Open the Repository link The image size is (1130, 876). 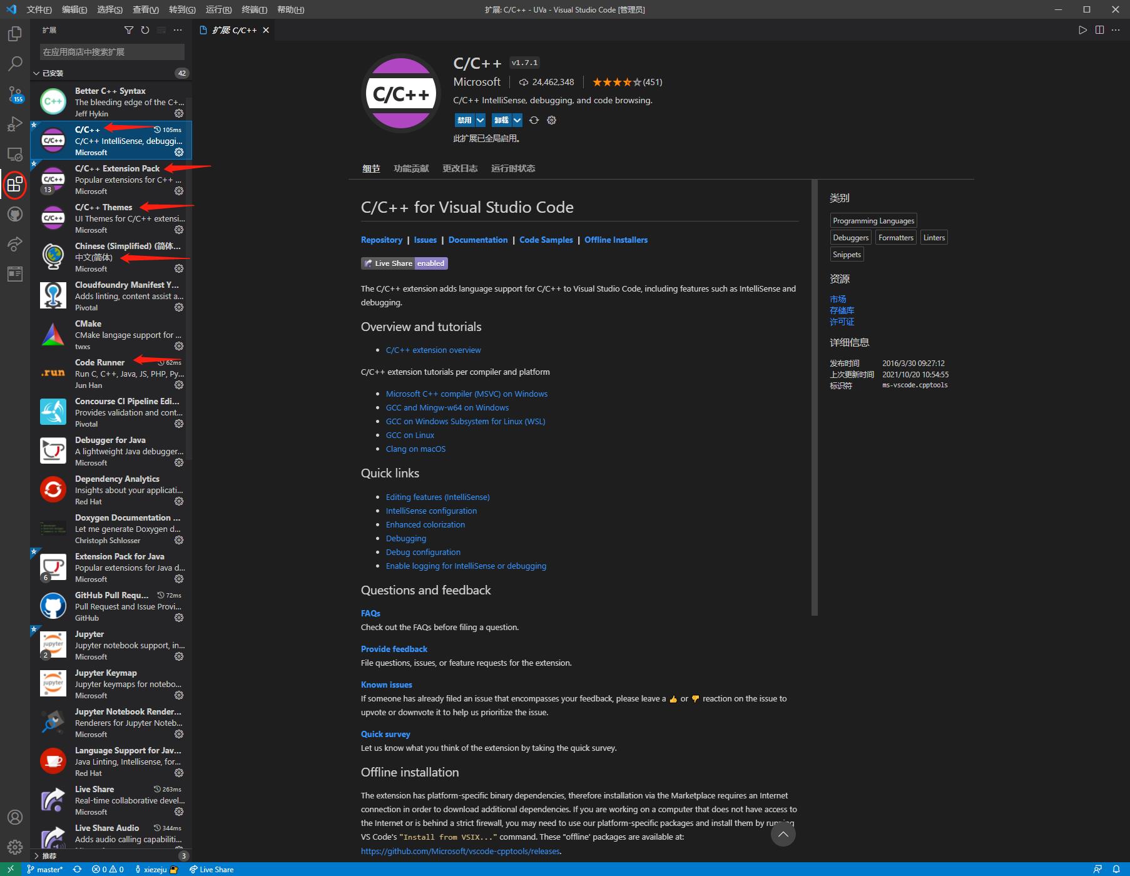[382, 240]
